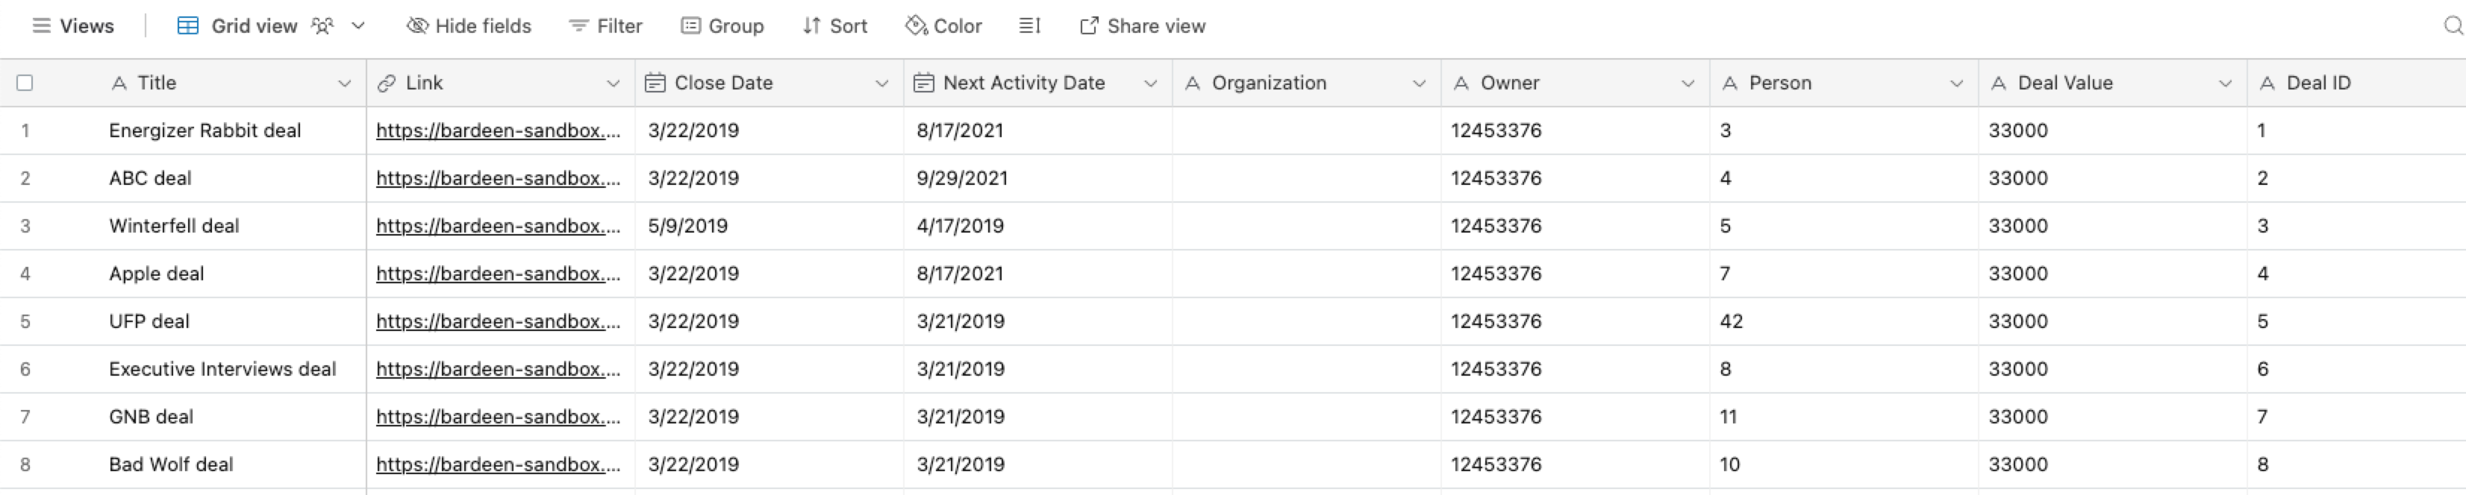Select the Deal ID column header
This screenshot has width=2466, height=495.
[x=2357, y=83]
